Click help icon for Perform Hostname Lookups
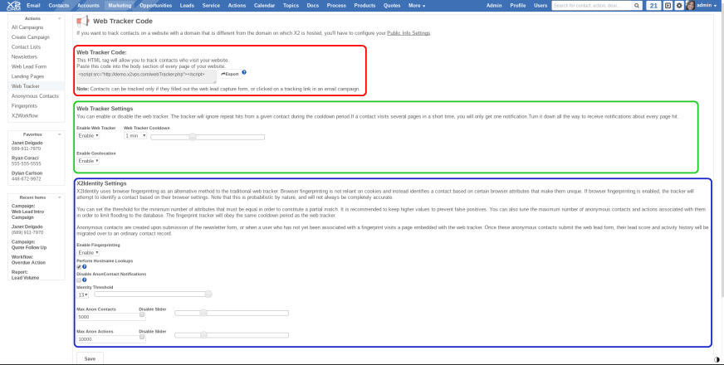 85,267
